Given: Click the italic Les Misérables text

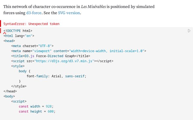Looking at the screenshot, I should click(x=93, y=6).
